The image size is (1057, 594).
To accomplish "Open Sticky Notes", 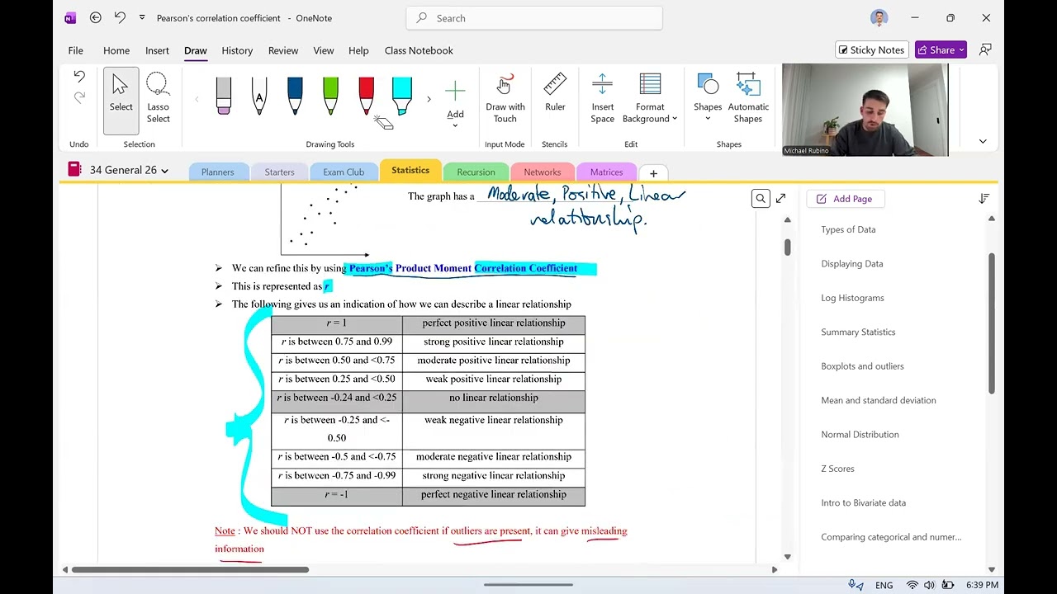I will click(x=872, y=50).
